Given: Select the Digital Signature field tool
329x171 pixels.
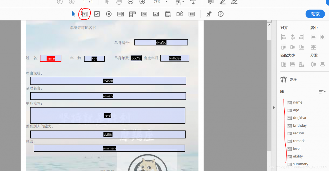Looking at the screenshot, I should 180,14.
